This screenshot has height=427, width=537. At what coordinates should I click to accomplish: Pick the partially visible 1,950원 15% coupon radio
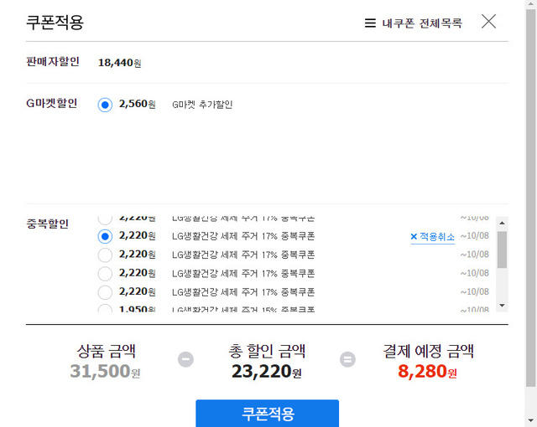click(105, 309)
